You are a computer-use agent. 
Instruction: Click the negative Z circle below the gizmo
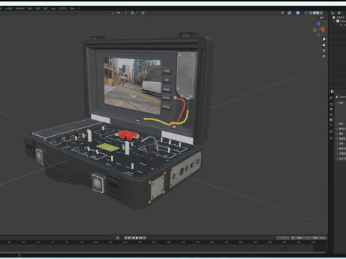click(319, 35)
